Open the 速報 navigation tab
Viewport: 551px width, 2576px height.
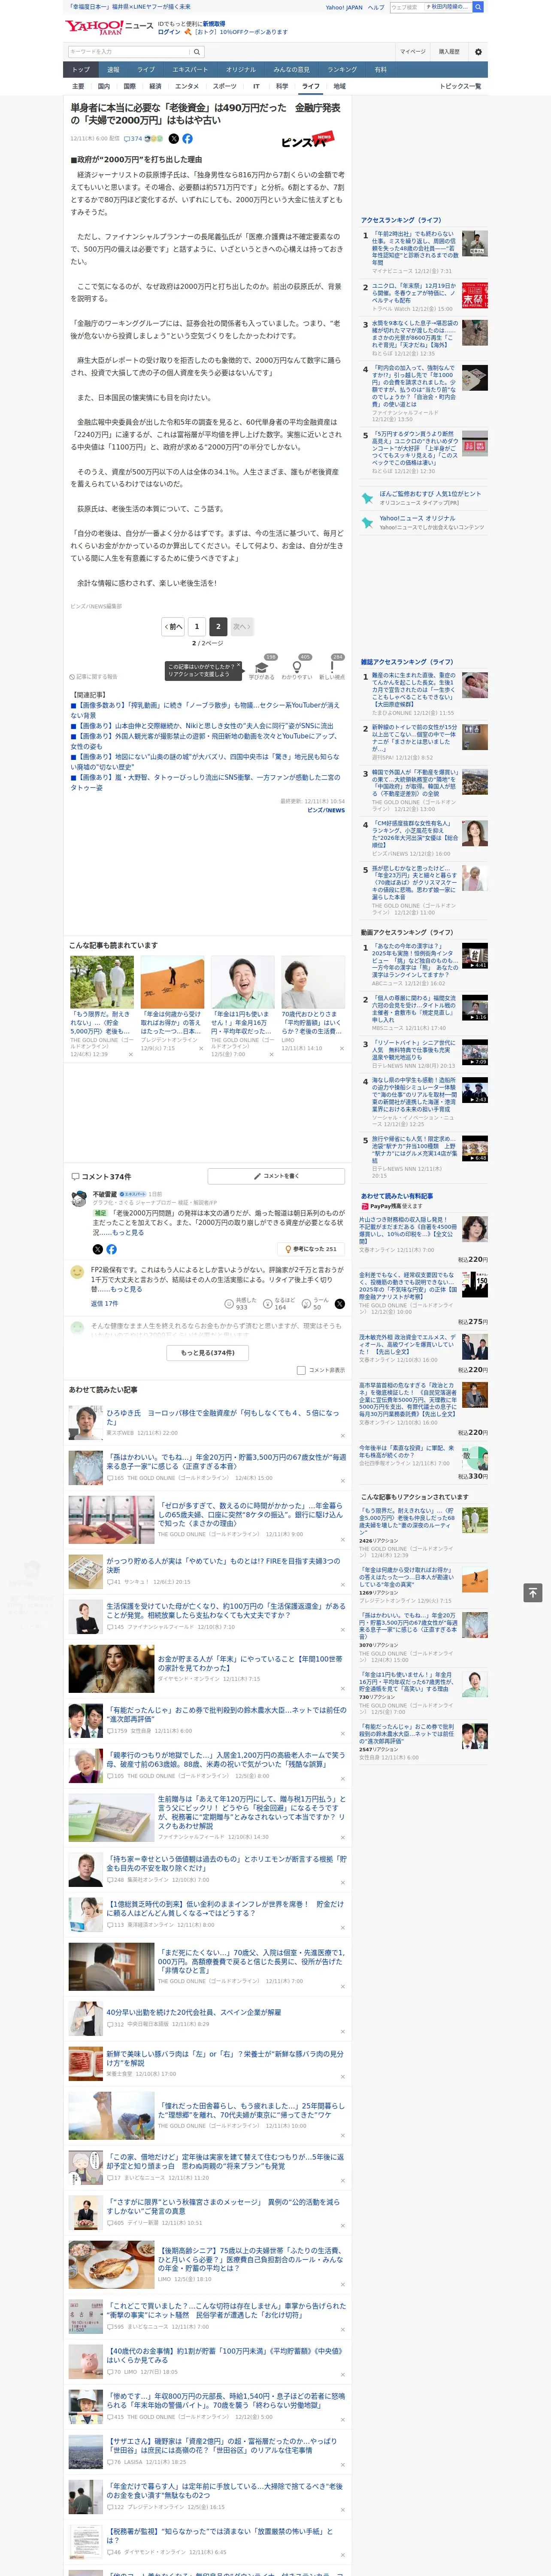(x=113, y=70)
